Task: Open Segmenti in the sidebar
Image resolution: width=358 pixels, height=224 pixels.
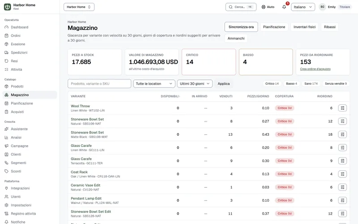Action: pos(30,163)
